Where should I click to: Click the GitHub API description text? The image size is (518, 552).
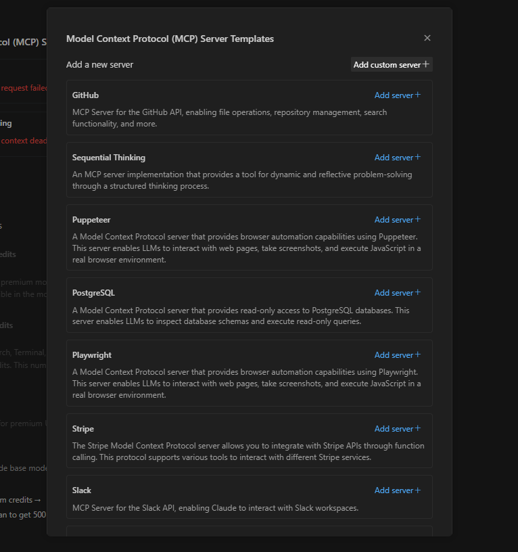(229, 118)
